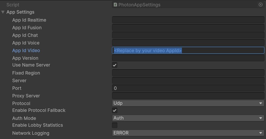Click the App Id Fusion label

coord(27,28)
